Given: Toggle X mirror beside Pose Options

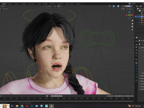Looking at the screenshot, I should pyautogui.click(x=124, y=9).
